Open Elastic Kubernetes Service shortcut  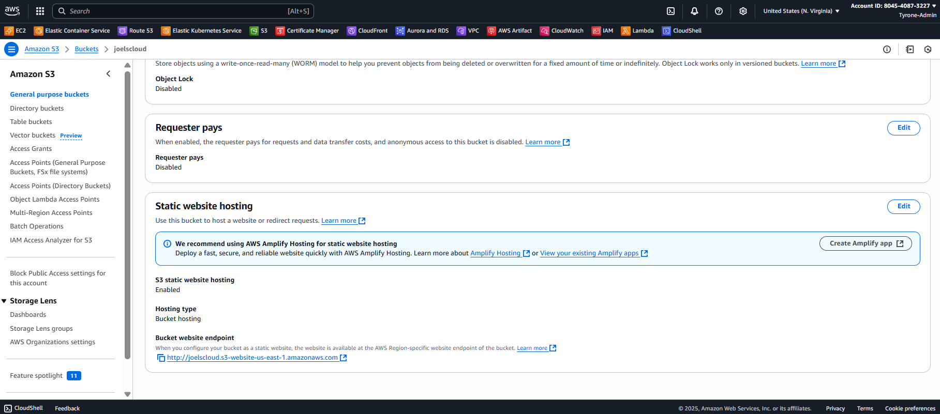coord(201,30)
